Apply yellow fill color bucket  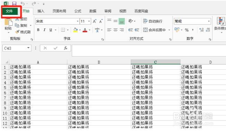[x=75, y=30]
